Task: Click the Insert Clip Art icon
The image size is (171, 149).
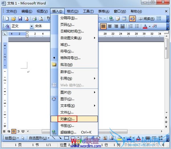Action: [x=105, y=138]
